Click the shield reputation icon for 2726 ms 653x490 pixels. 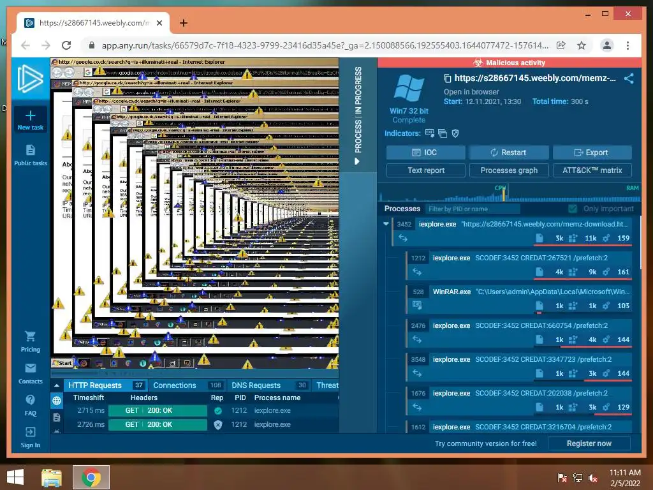click(x=218, y=424)
